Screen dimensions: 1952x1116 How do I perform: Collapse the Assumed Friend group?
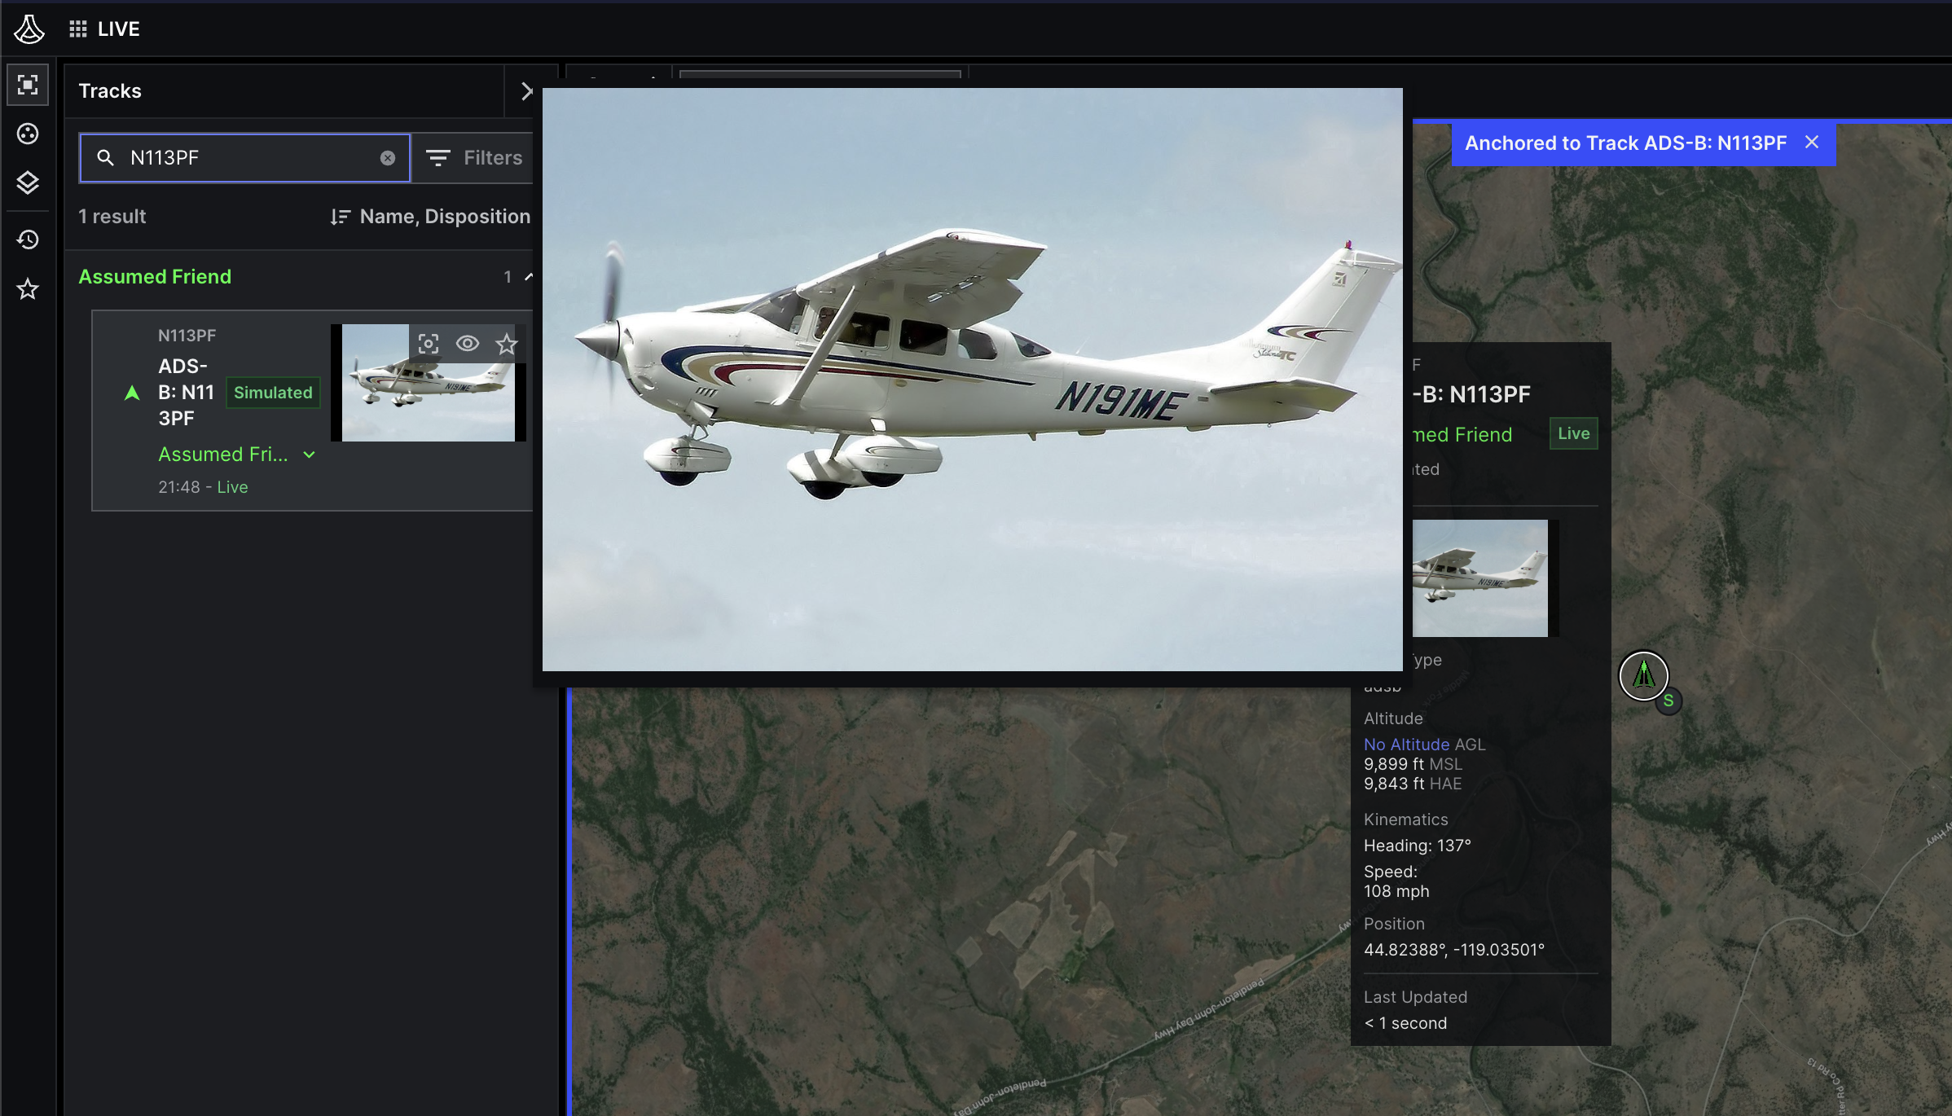click(528, 277)
